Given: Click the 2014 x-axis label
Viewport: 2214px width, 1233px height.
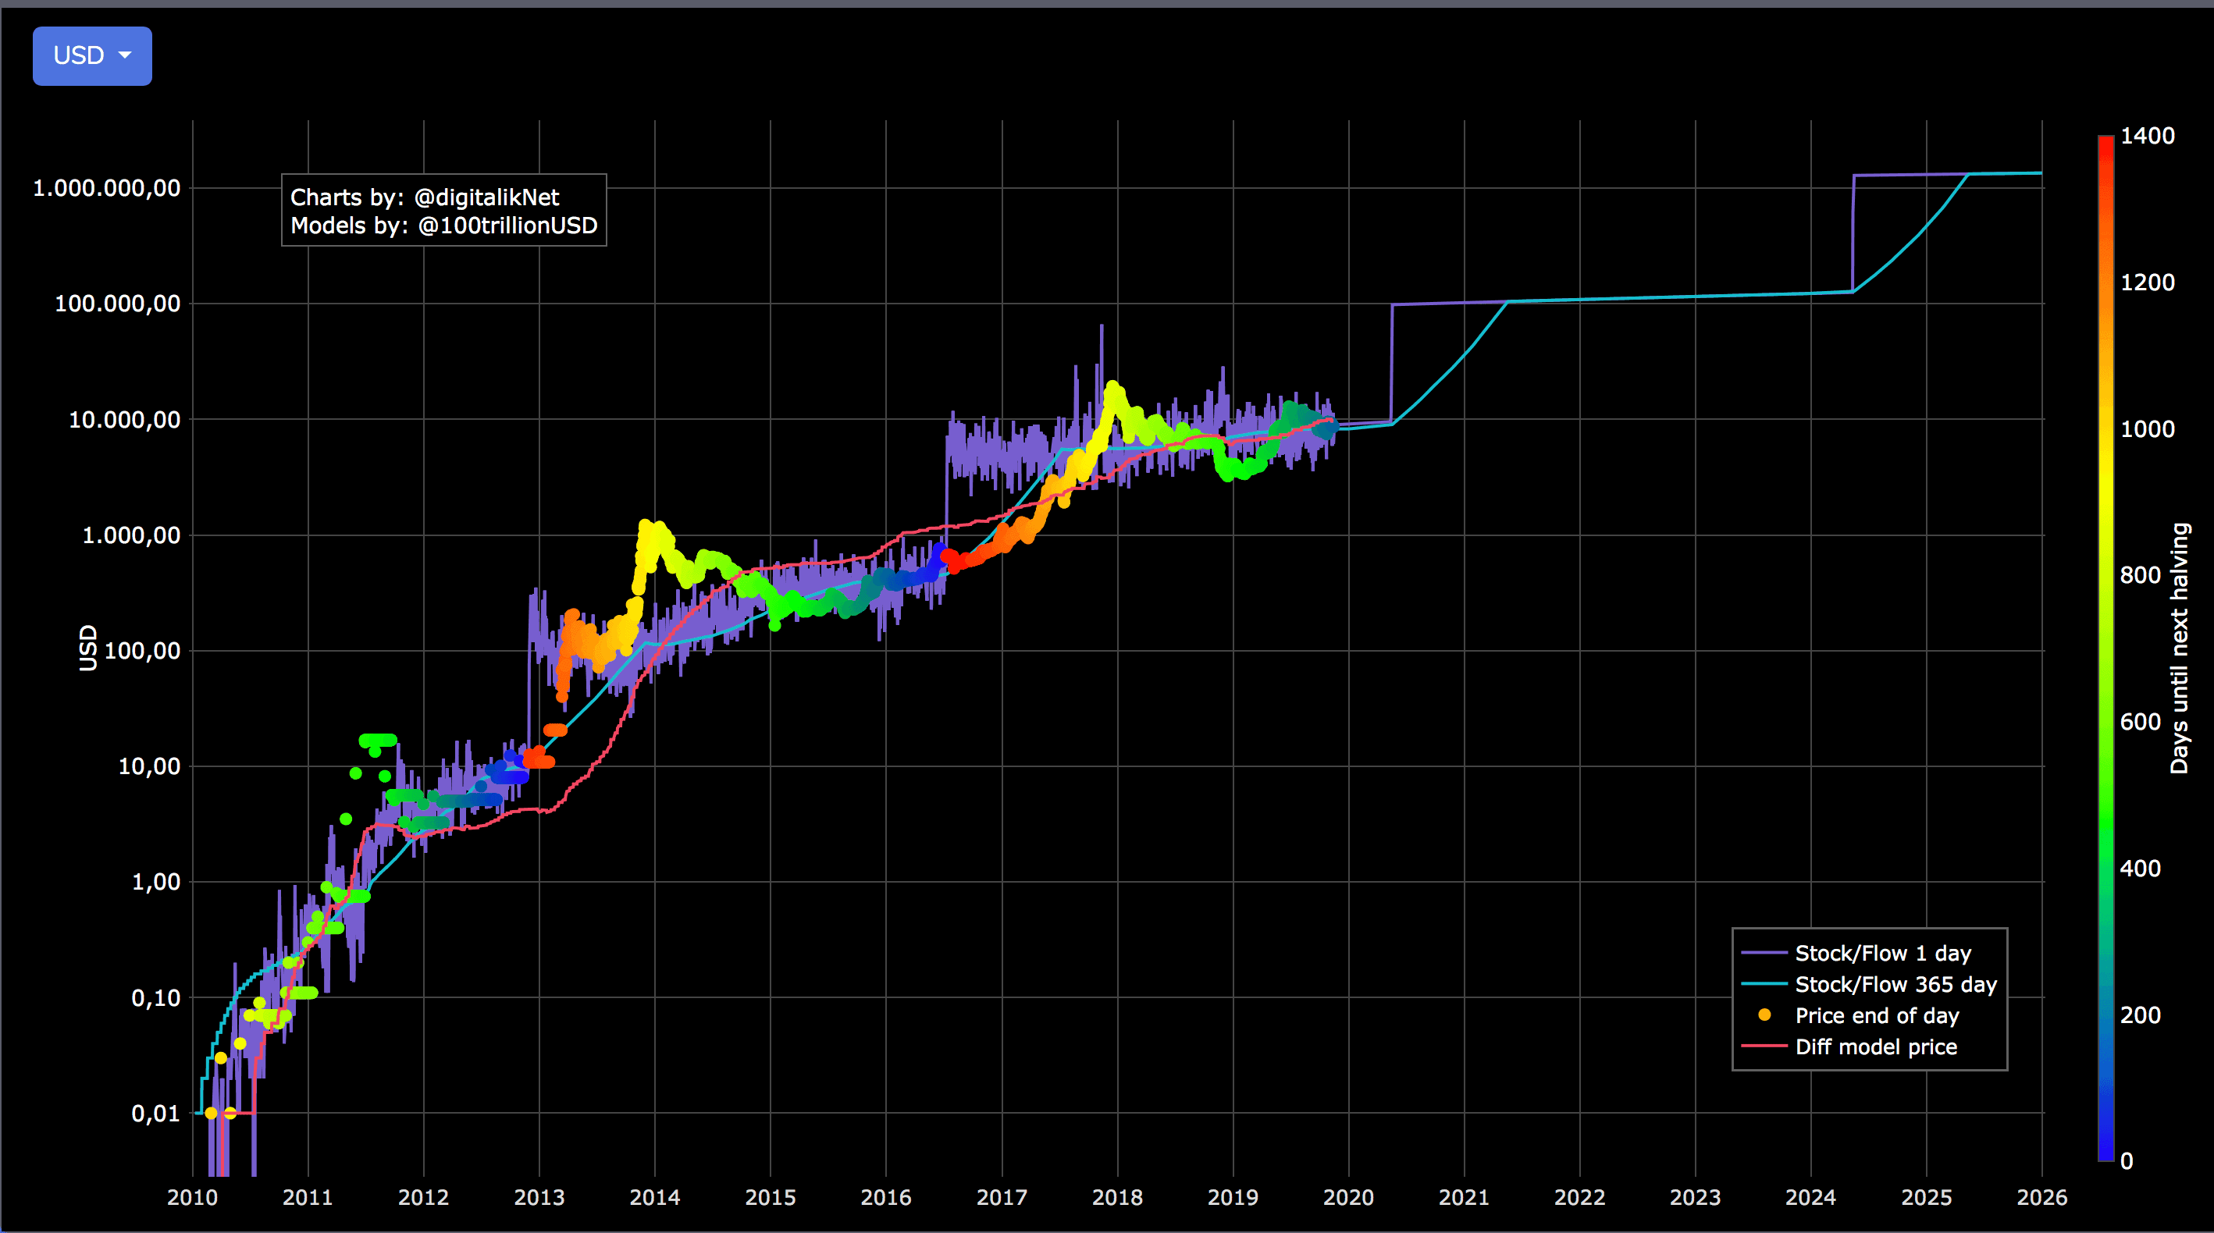Looking at the screenshot, I should point(655,1198).
